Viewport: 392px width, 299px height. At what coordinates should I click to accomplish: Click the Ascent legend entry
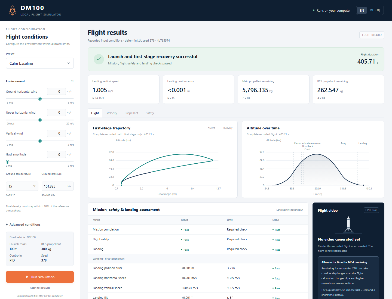pyautogui.click(x=209, y=128)
